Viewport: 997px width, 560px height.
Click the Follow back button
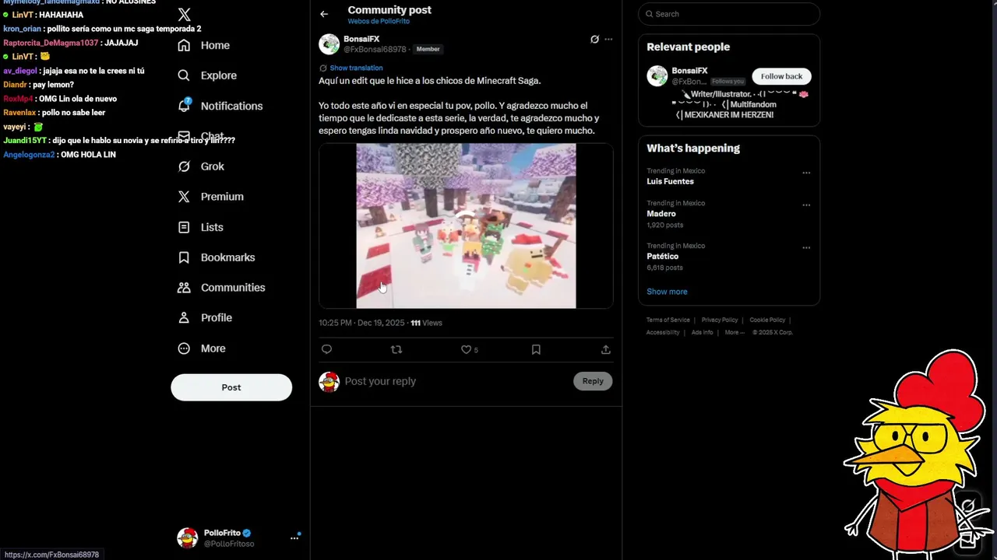pos(781,76)
